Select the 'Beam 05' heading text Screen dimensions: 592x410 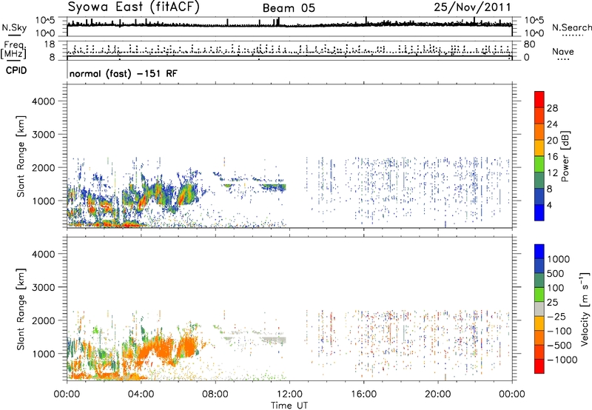tap(289, 8)
